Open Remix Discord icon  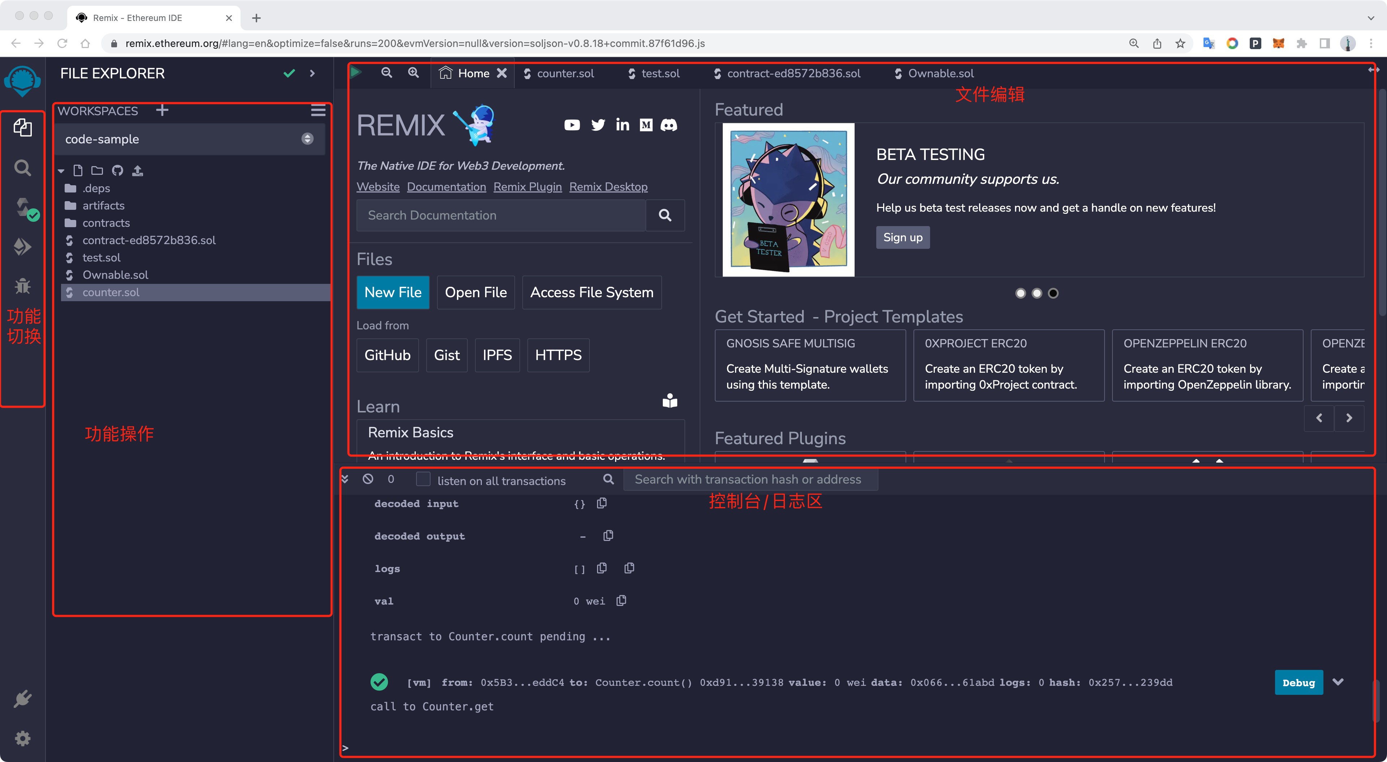[x=669, y=125]
